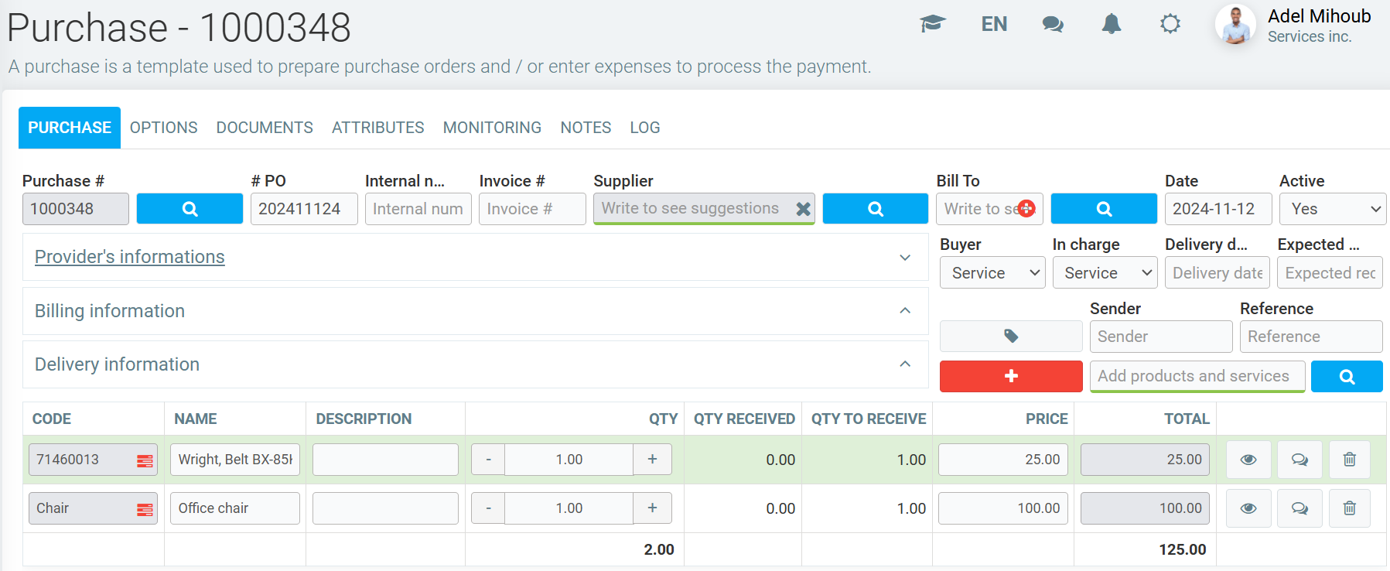The width and height of the screenshot is (1390, 571).
Task: Click the Add products and services field
Action: coord(1197,376)
